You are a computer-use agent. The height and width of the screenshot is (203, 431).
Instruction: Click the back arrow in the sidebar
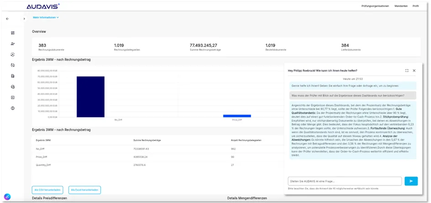coord(7,19)
